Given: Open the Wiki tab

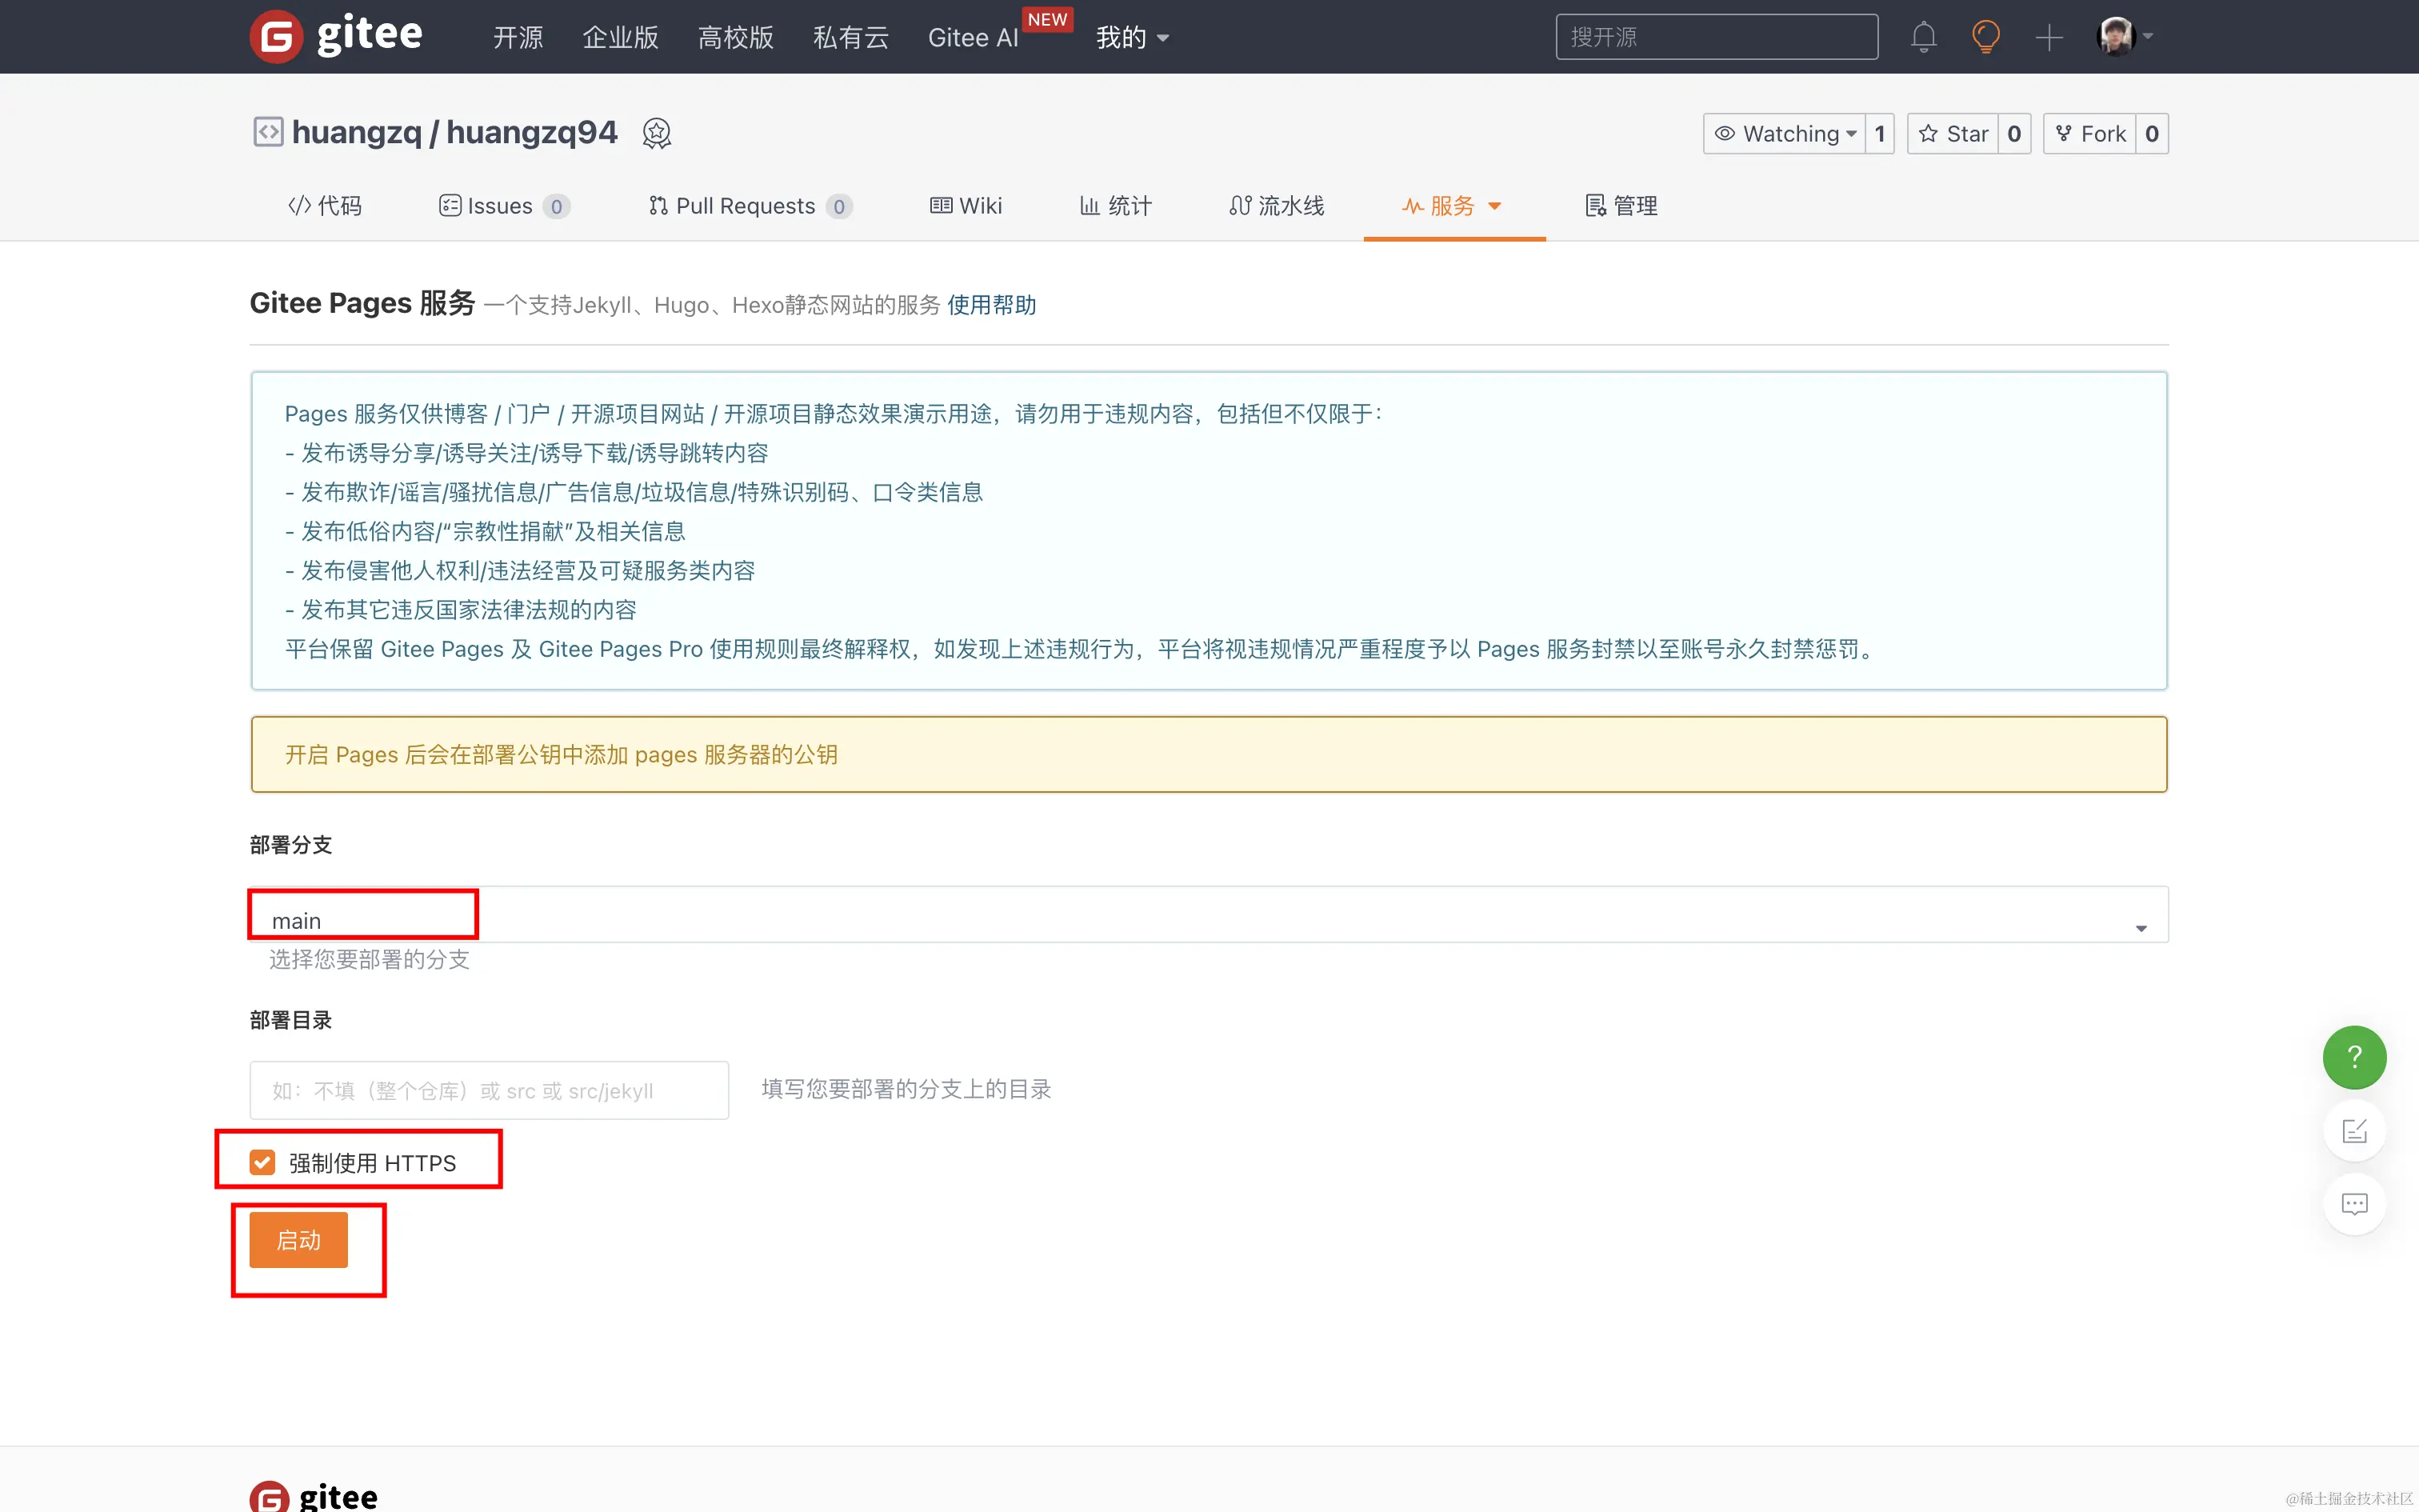Looking at the screenshot, I should [966, 206].
